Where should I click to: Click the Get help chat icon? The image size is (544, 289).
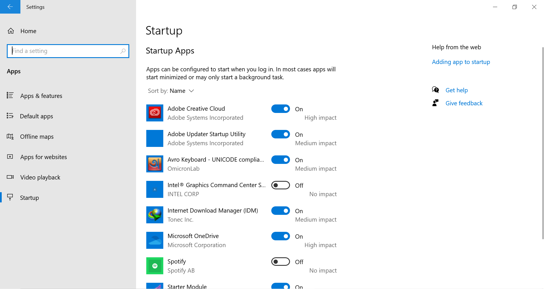pos(435,90)
